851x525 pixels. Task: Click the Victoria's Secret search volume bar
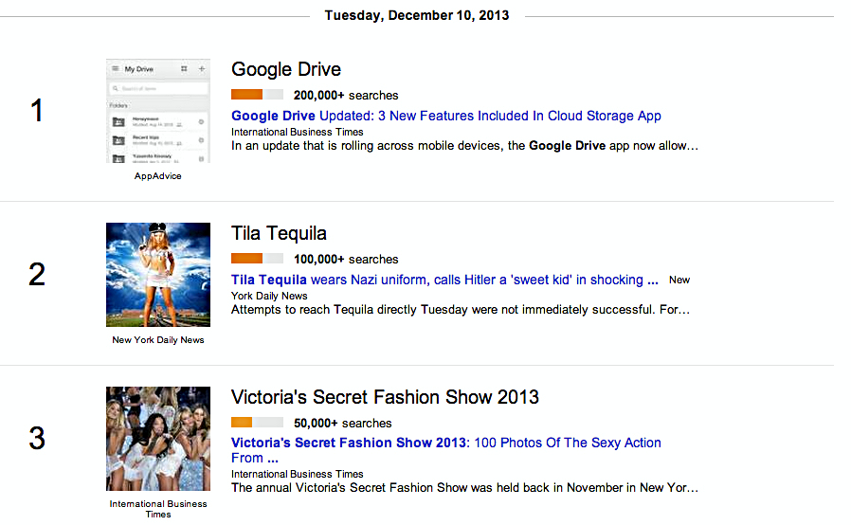257,423
